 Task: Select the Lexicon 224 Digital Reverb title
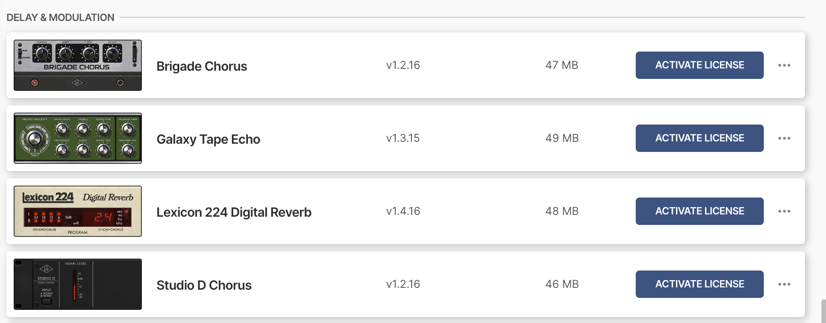coord(234,212)
